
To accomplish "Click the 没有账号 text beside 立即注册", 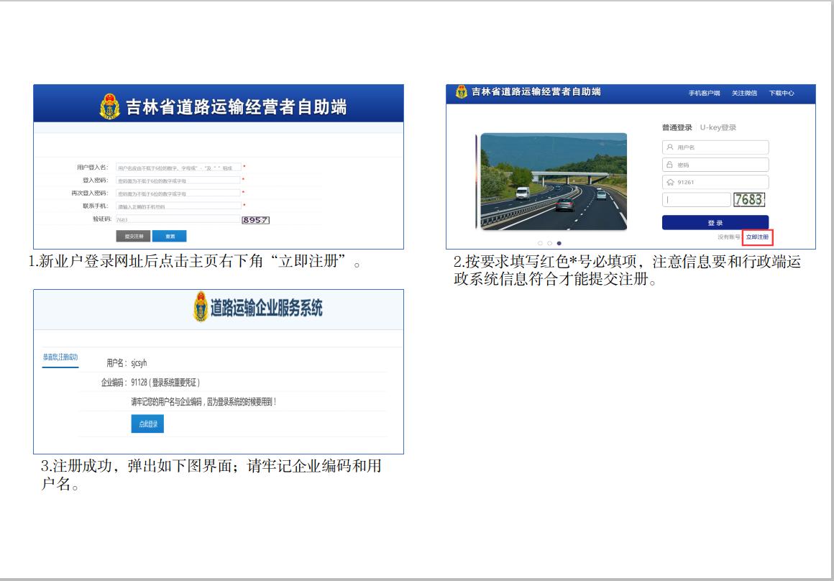I will [729, 237].
